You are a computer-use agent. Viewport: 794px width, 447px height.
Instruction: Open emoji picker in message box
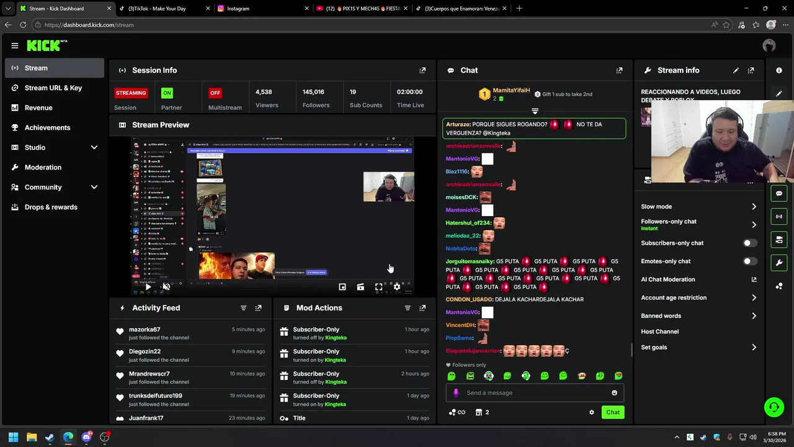(x=614, y=392)
